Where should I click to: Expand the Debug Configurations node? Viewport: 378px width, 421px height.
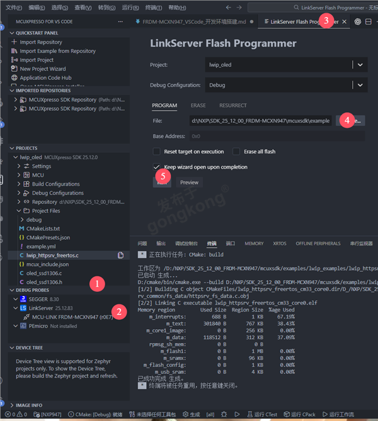tap(19, 193)
